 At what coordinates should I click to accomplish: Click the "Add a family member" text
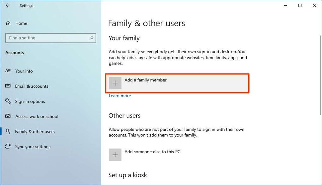[145, 80]
